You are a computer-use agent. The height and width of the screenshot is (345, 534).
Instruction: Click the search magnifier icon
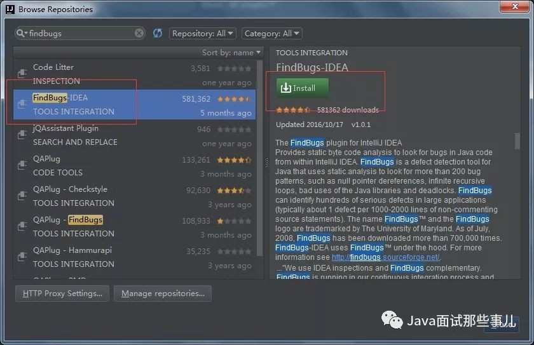pos(20,33)
